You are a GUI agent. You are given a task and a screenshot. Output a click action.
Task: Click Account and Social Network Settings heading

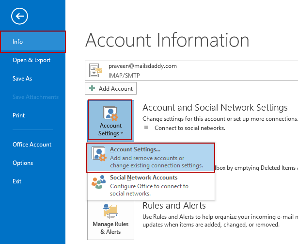215,108
